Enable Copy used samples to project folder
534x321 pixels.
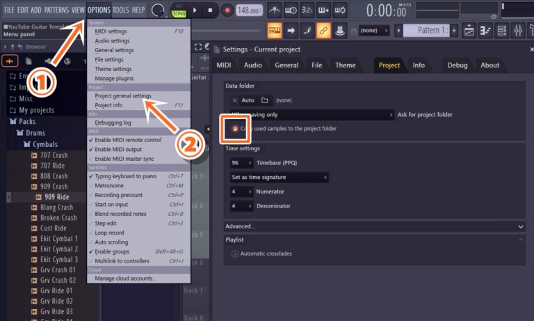point(236,128)
